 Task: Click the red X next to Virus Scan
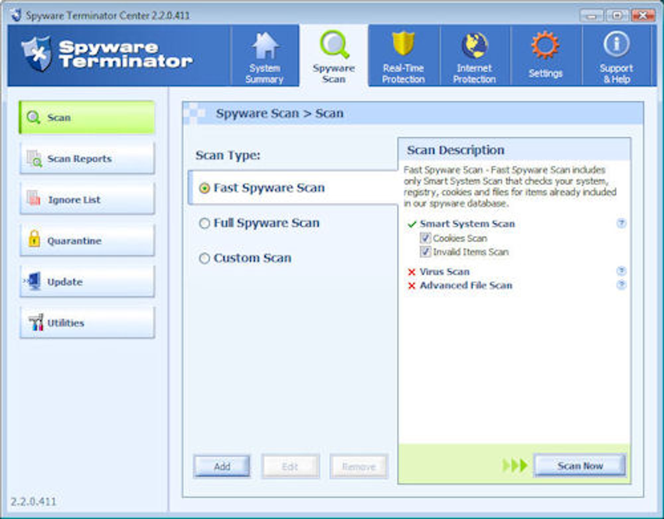coord(412,272)
